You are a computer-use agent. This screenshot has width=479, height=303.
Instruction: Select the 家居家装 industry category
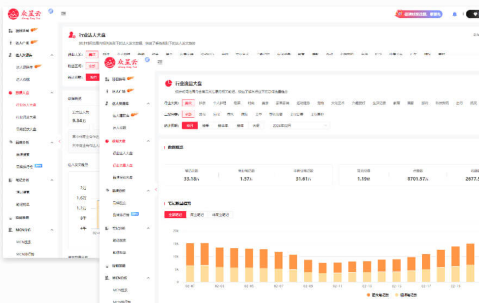(x=283, y=103)
